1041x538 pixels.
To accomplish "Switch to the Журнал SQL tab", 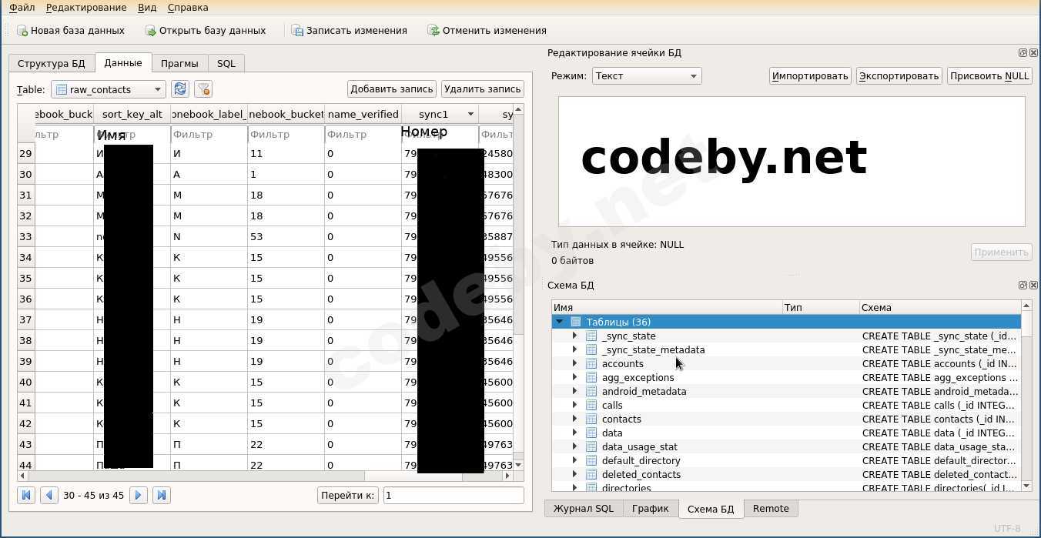I will point(584,508).
